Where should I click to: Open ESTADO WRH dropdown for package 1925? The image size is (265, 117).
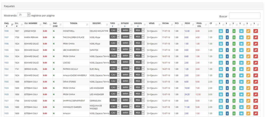[127, 113]
